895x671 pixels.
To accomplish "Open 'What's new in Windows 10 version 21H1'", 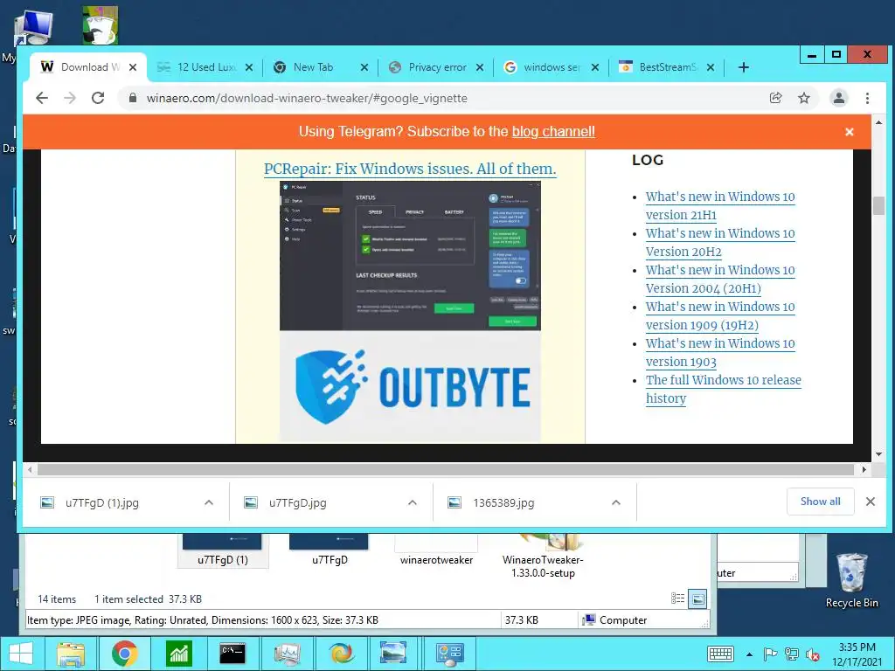I will (720, 205).
